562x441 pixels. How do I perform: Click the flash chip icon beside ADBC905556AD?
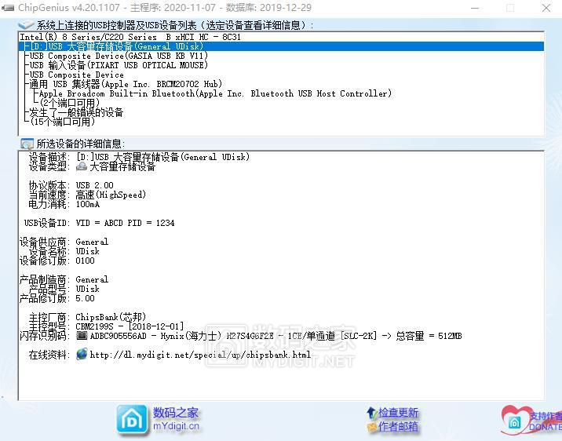click(x=82, y=336)
